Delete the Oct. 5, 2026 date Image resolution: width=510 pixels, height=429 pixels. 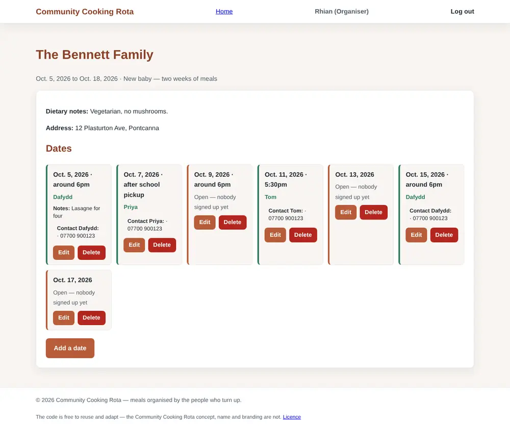(x=91, y=253)
